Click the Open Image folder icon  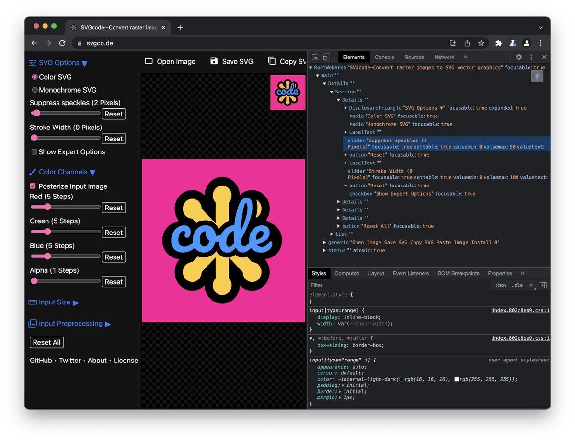[x=149, y=61]
